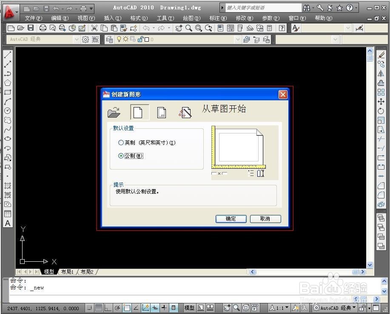Toggle the grid display in the status bar

[x=99, y=308]
